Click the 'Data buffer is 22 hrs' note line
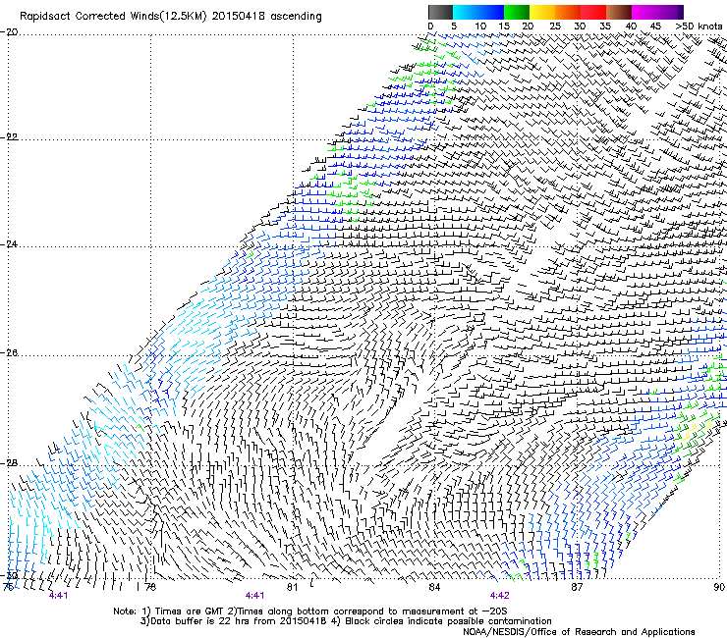727x638 pixels. point(346,621)
